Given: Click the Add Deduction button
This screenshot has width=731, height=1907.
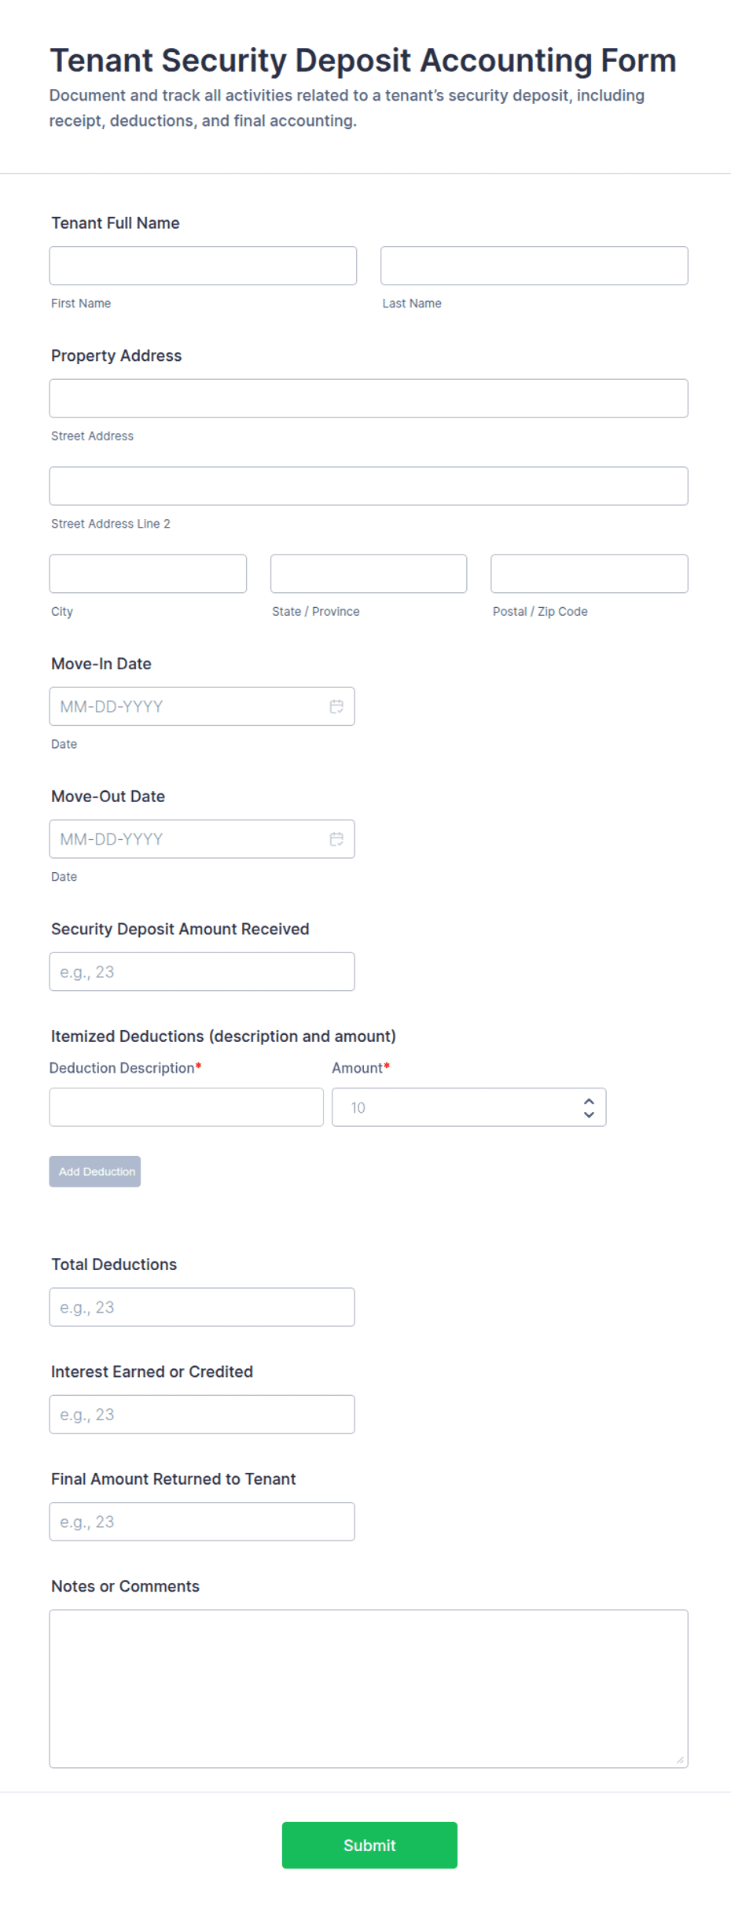Looking at the screenshot, I should [95, 1172].
